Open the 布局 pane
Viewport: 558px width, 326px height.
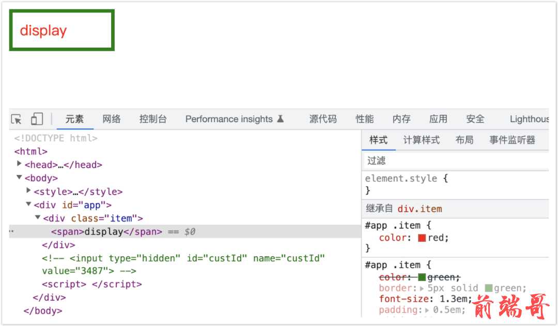[464, 140]
